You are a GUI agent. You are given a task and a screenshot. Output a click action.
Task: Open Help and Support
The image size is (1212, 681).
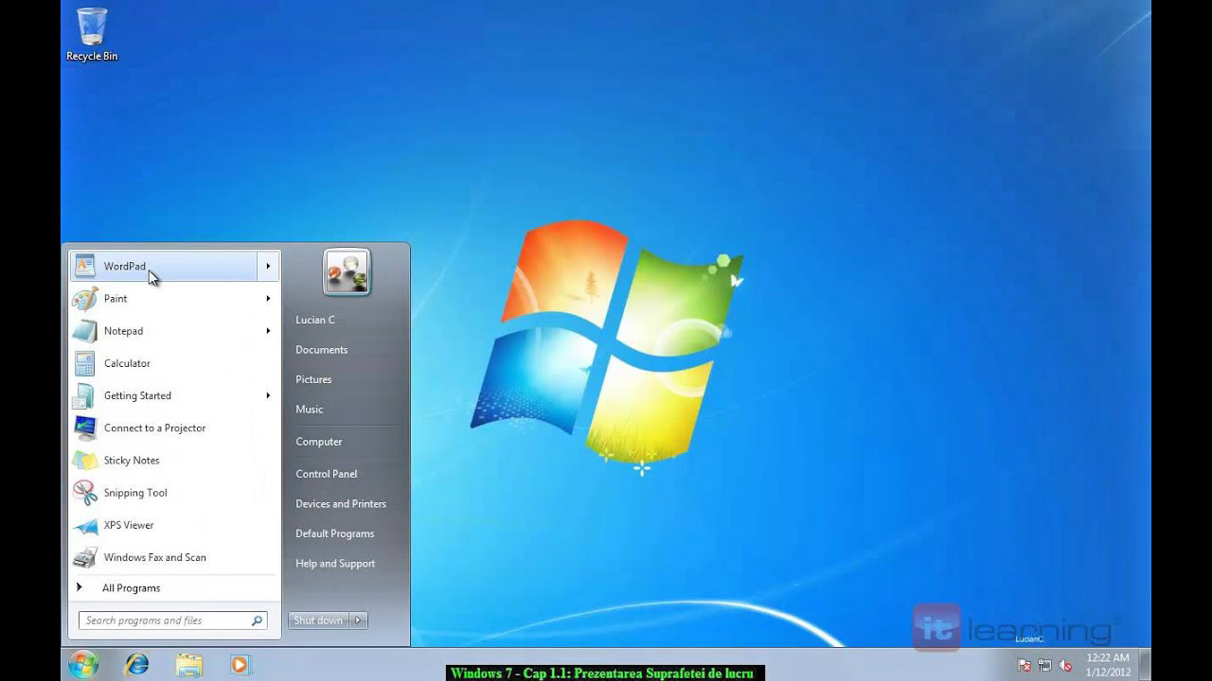point(335,563)
